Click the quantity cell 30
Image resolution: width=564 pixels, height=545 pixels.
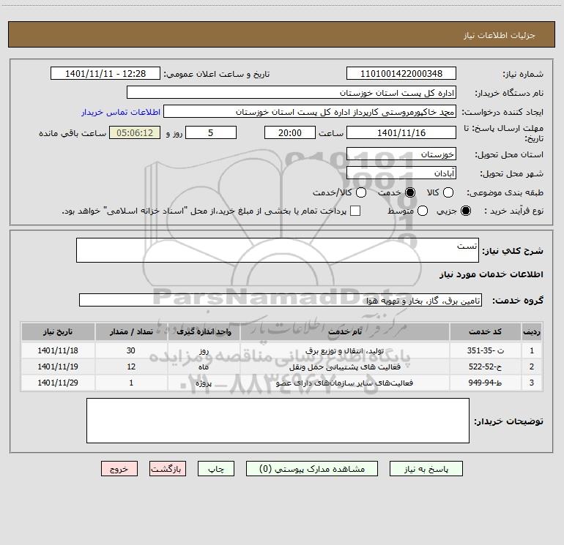point(131,350)
